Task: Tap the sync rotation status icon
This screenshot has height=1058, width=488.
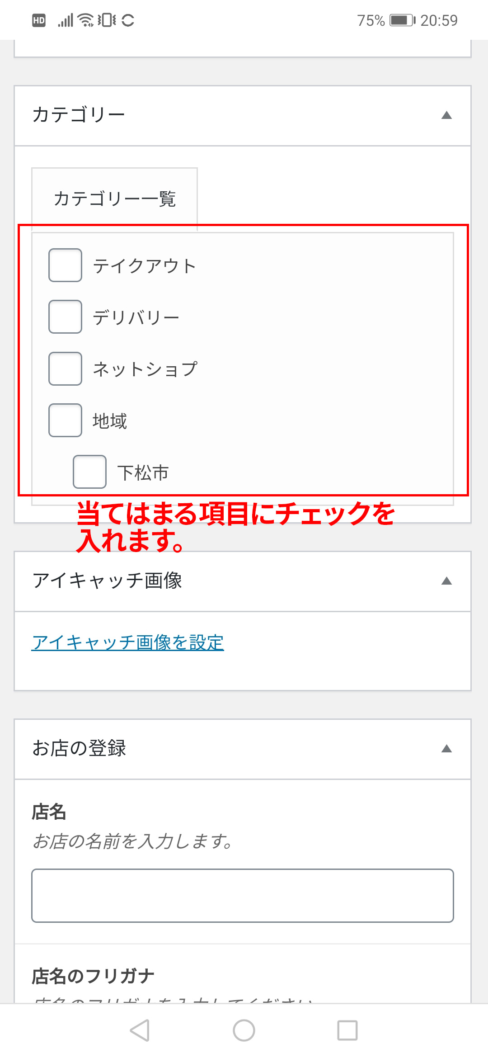Action: click(128, 20)
